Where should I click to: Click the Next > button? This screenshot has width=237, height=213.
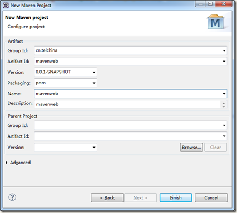point(140,198)
